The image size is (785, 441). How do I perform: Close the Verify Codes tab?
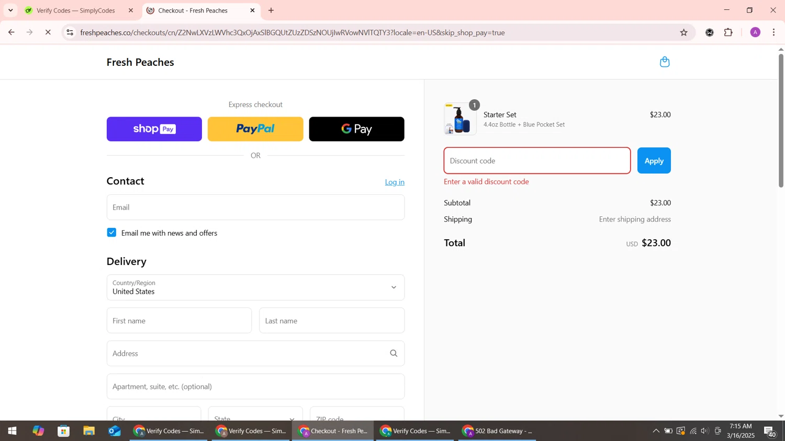pyautogui.click(x=131, y=10)
